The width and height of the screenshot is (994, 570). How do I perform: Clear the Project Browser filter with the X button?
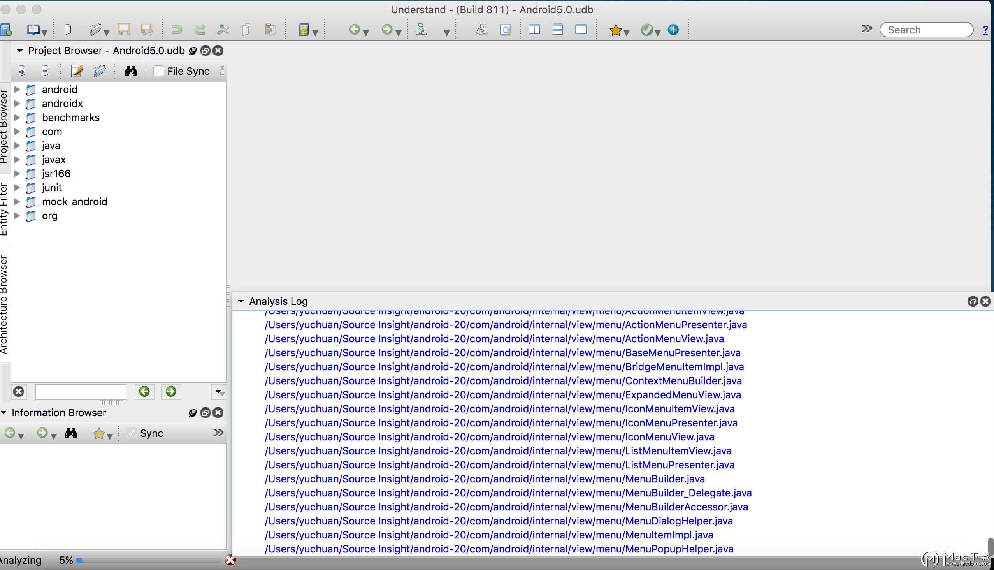tap(18, 391)
